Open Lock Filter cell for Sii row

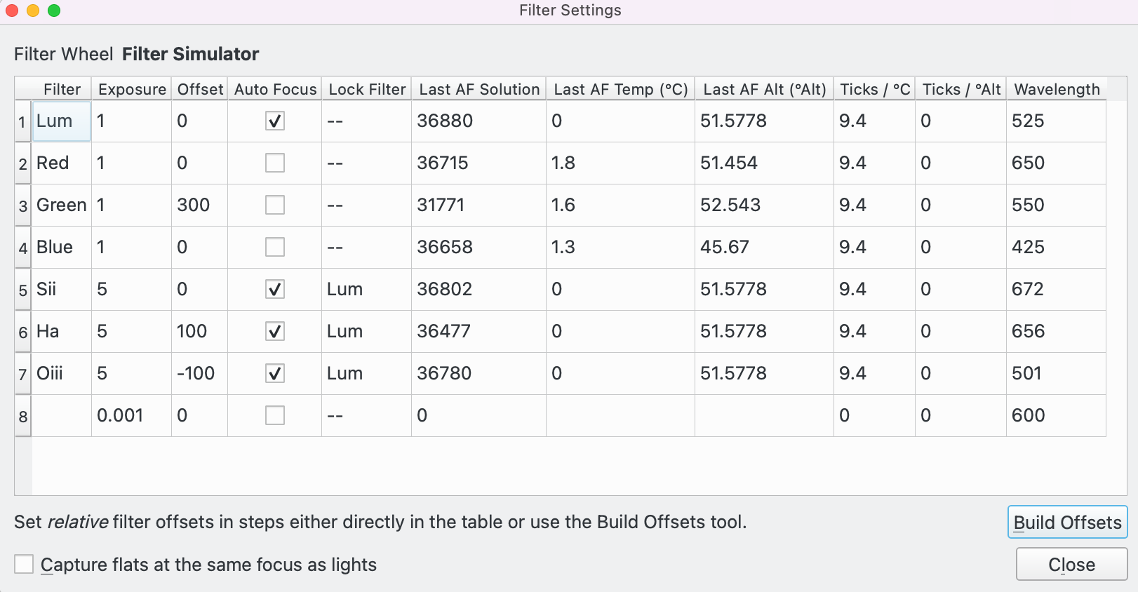click(366, 290)
